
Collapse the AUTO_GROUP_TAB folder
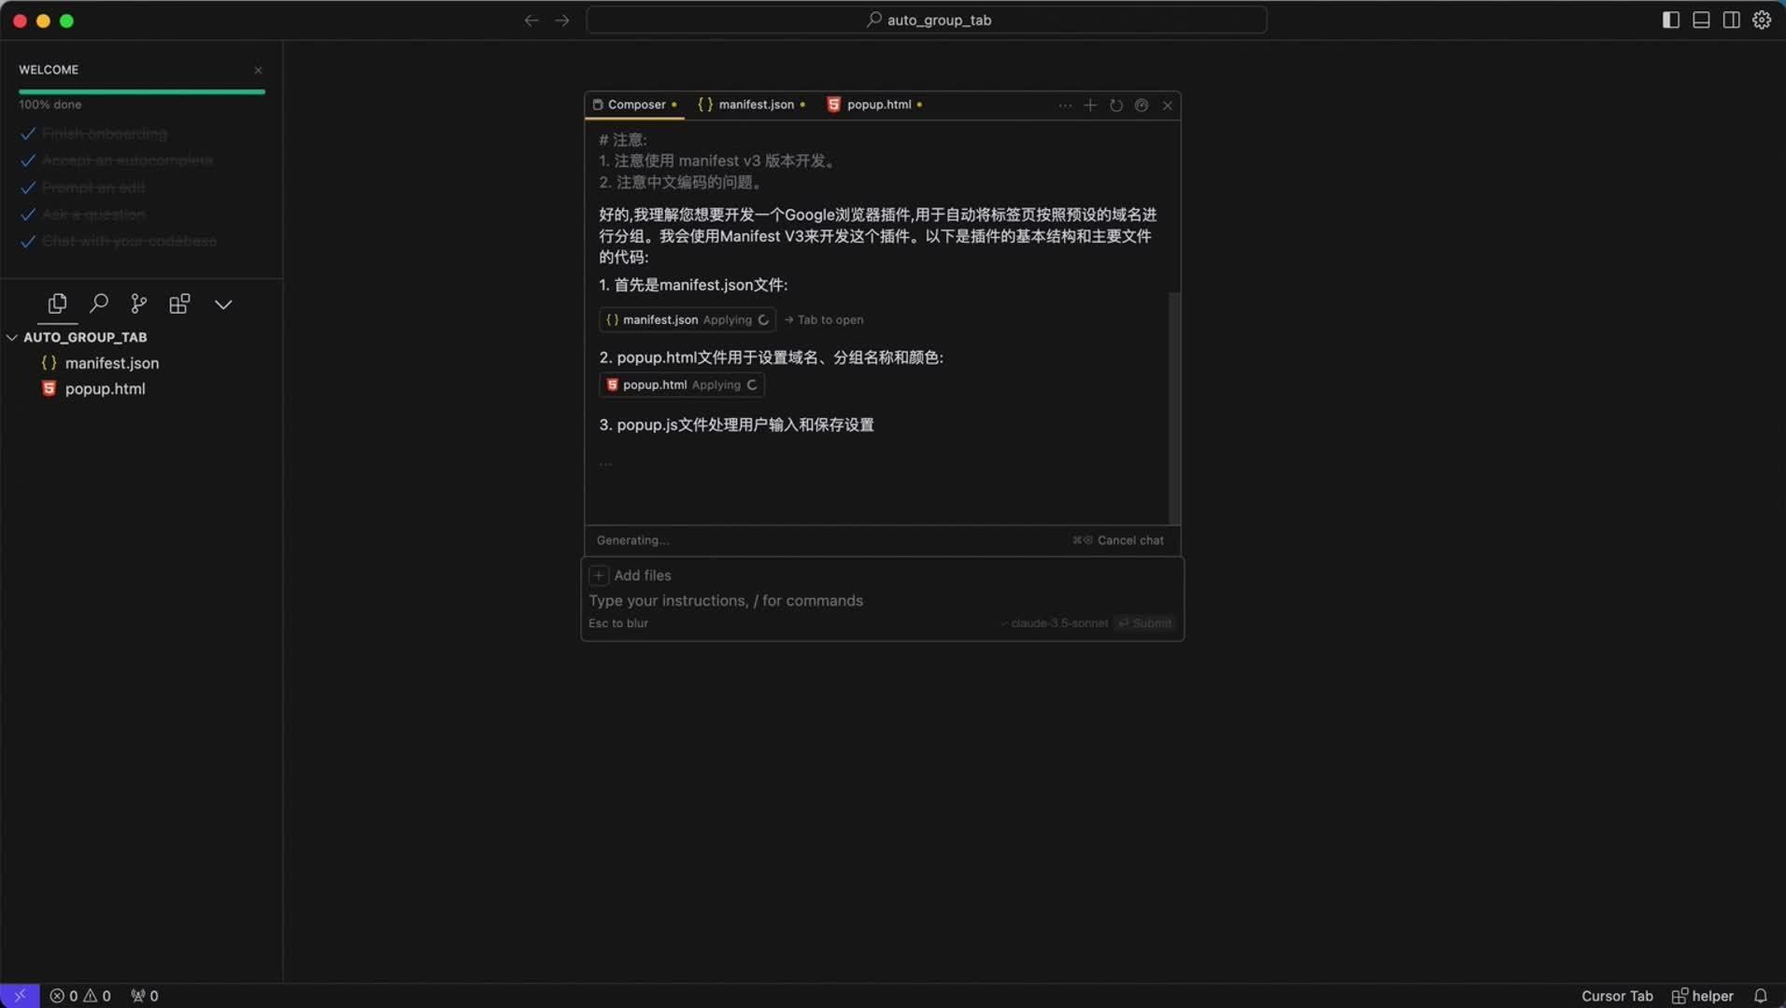click(x=12, y=337)
